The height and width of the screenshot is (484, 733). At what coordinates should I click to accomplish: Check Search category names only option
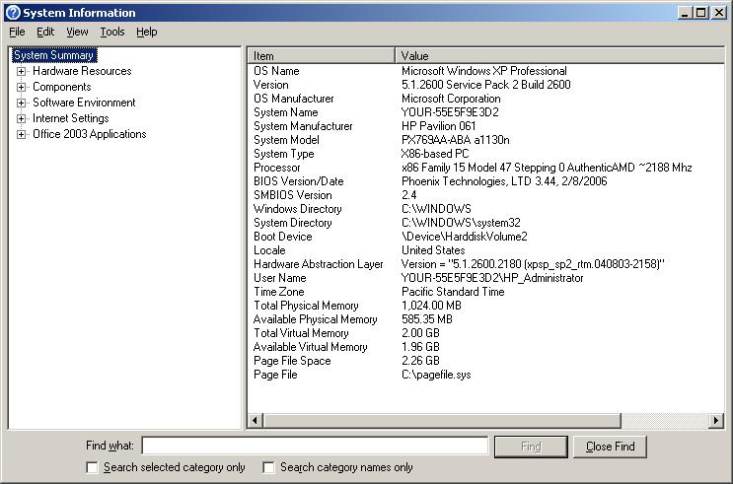coord(268,467)
